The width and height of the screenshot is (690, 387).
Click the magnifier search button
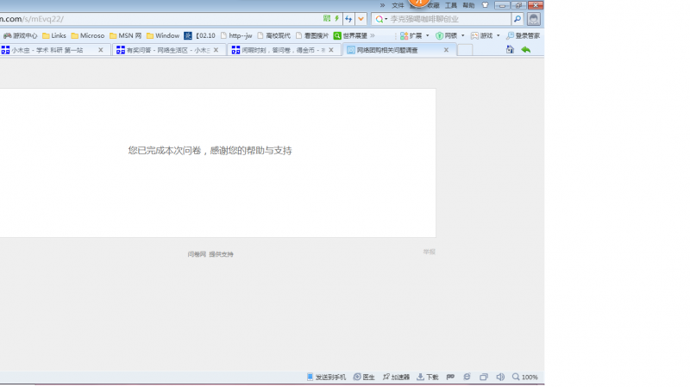[x=517, y=19]
